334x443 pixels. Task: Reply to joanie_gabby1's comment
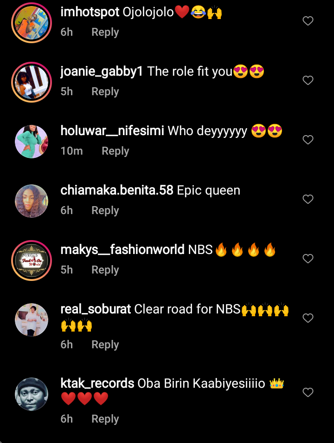105,91
